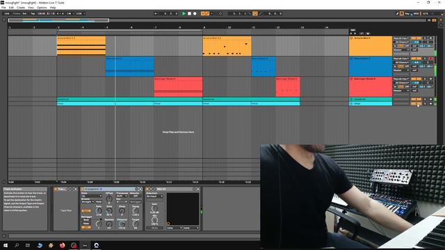Arm the Arturia Mini V track
Viewport: 445px width, 250px height.
pos(431,38)
